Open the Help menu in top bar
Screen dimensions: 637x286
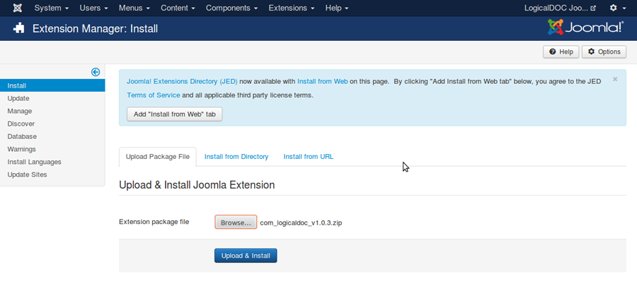[337, 8]
